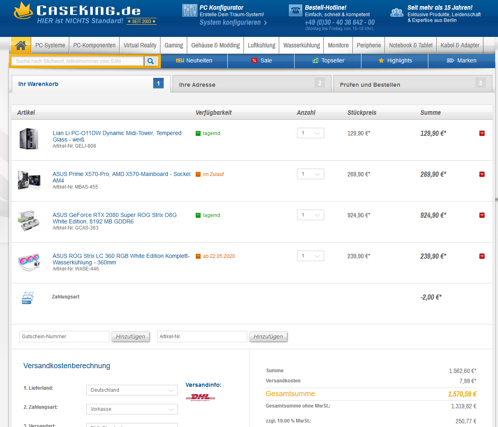Open the PC Konfigurator sliders icon
The height and width of the screenshot is (427, 498).
point(190,11)
